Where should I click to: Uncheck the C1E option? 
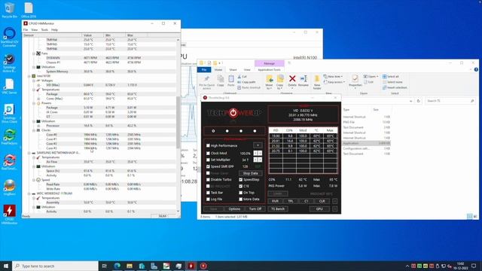tap(241, 186)
